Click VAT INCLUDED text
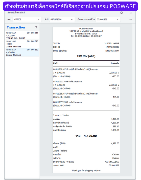This screenshot has height=180, width=141. [112, 162]
